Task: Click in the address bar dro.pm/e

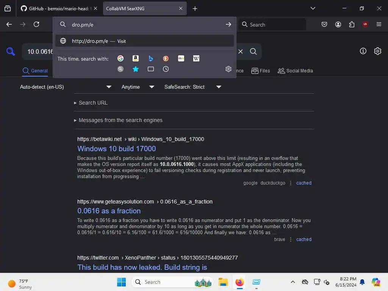Action: [x=145, y=25]
